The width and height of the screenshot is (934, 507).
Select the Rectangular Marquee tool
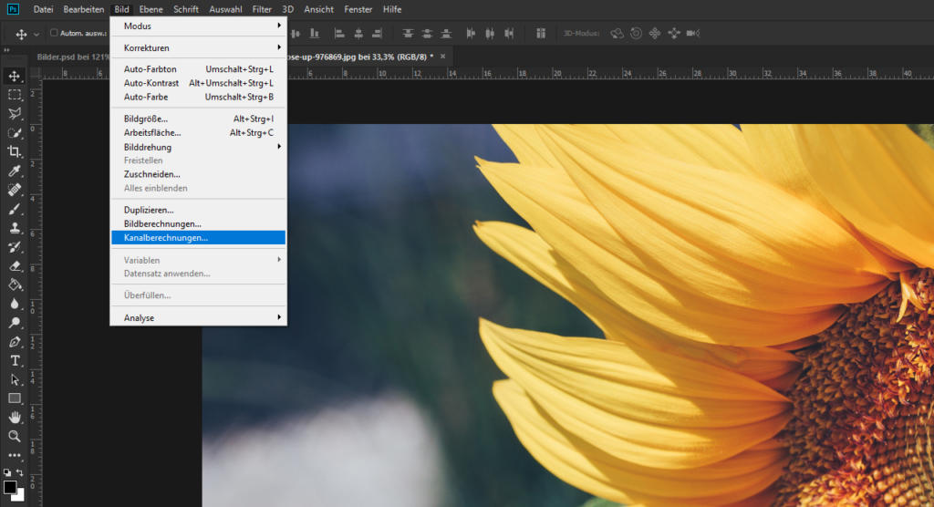point(15,95)
